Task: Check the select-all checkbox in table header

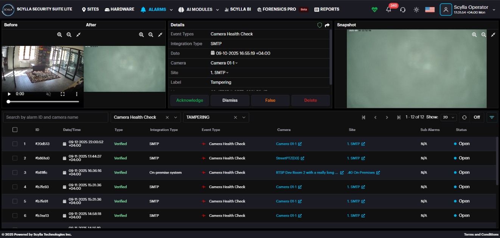Action: 15,130
